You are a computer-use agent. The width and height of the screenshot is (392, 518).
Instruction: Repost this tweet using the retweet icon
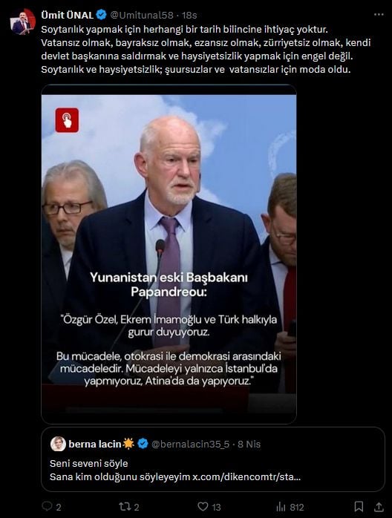point(124,506)
